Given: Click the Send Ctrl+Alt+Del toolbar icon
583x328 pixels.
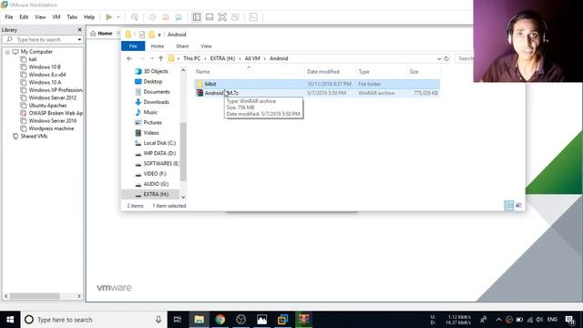Looking at the screenshot, I should (135, 17).
